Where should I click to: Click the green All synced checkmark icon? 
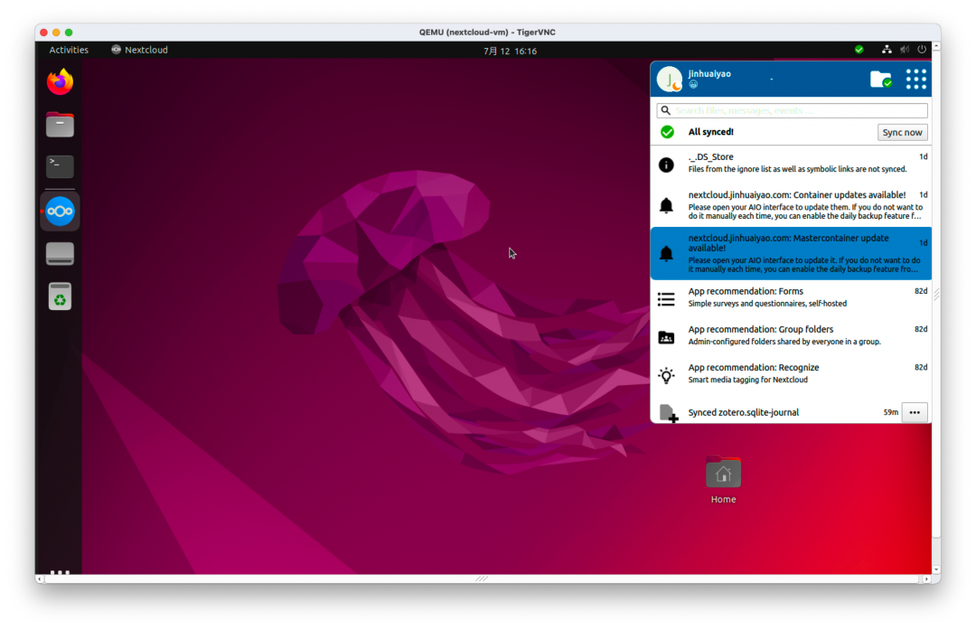point(667,132)
